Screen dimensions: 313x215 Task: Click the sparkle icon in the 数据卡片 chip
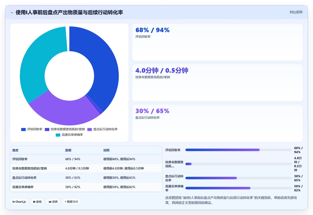coord(65,201)
